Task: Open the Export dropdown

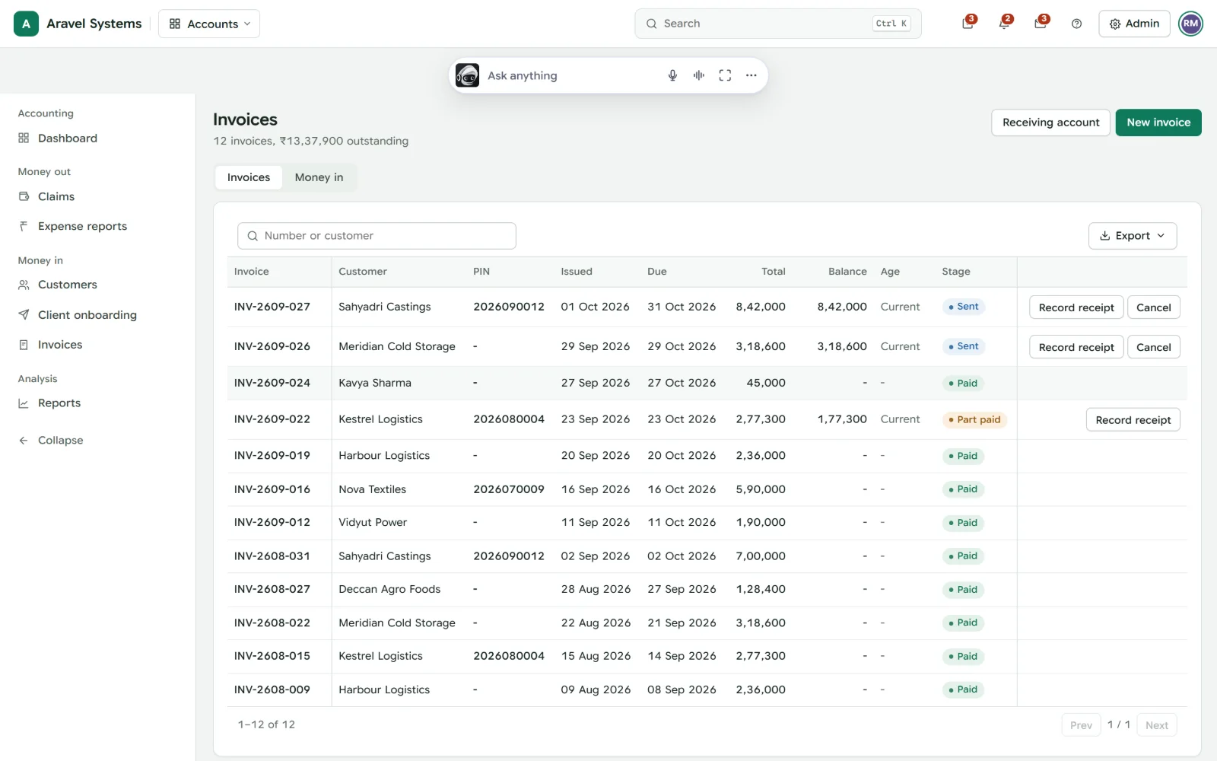Action: coord(1133,236)
